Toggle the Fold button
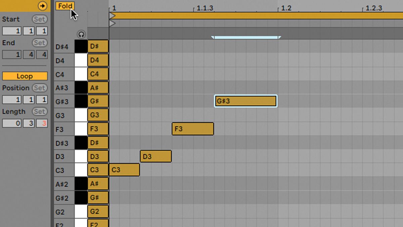The width and height of the screenshot is (403, 227). tap(64, 5)
